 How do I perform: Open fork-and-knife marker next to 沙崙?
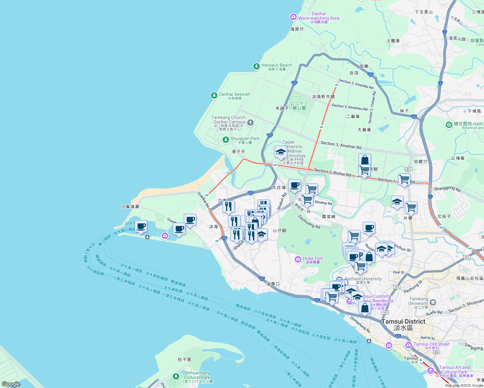(228, 207)
